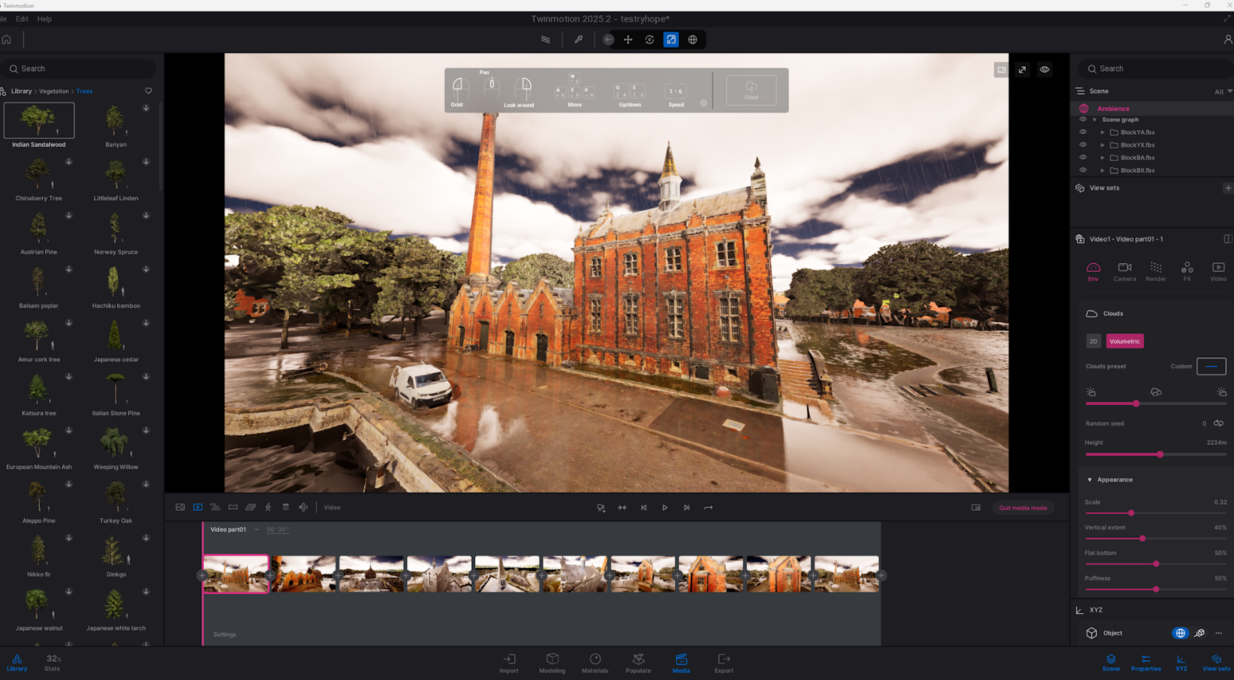
Task: Click the Quit media mode button
Action: 1023,508
